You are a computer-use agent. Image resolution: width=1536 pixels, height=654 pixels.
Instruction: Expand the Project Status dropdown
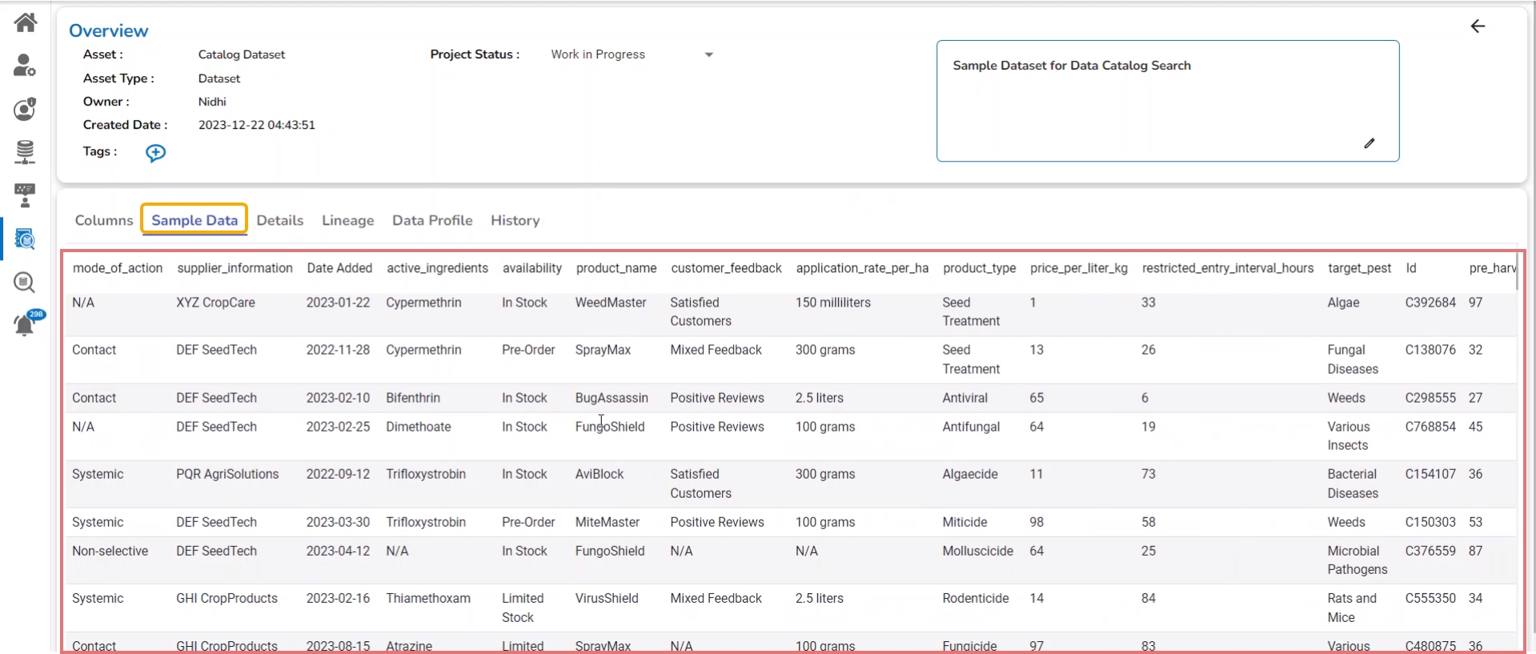click(x=708, y=54)
